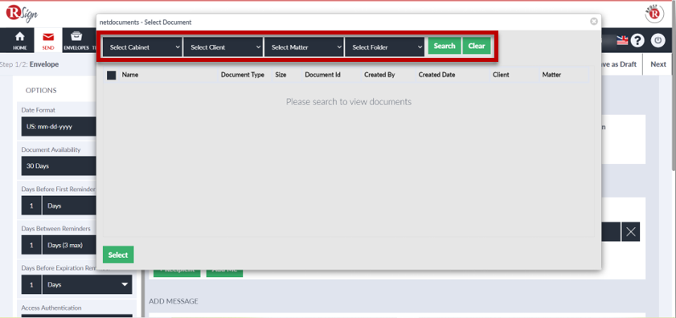
Task: Open Days Before Expiration Reminder unit dropdown
Action: point(87,285)
